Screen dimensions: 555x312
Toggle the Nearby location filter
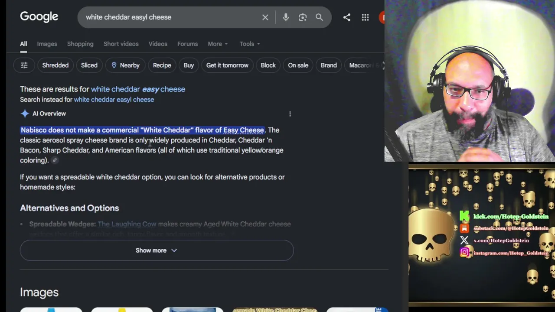[x=125, y=65]
